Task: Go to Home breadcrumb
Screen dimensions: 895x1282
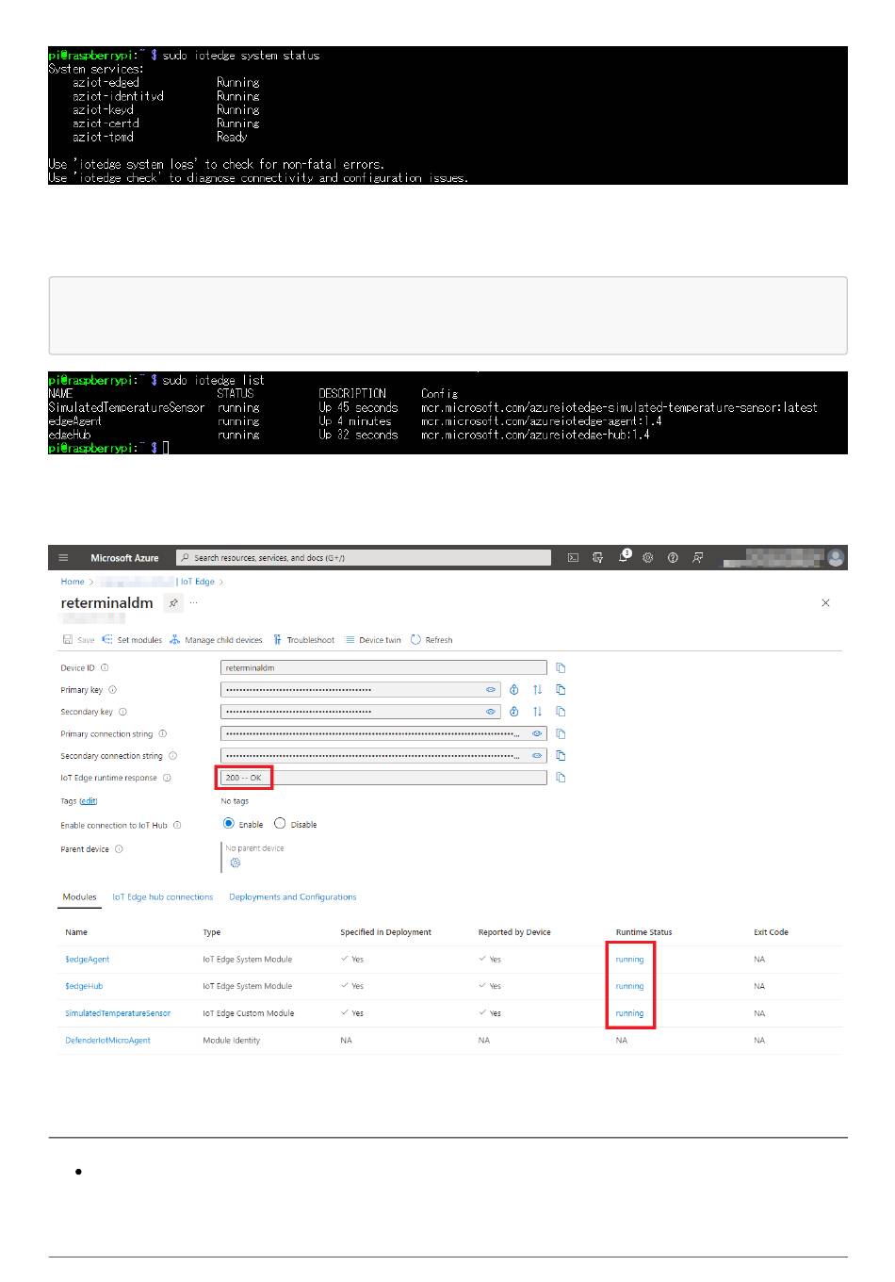Action: [x=73, y=582]
